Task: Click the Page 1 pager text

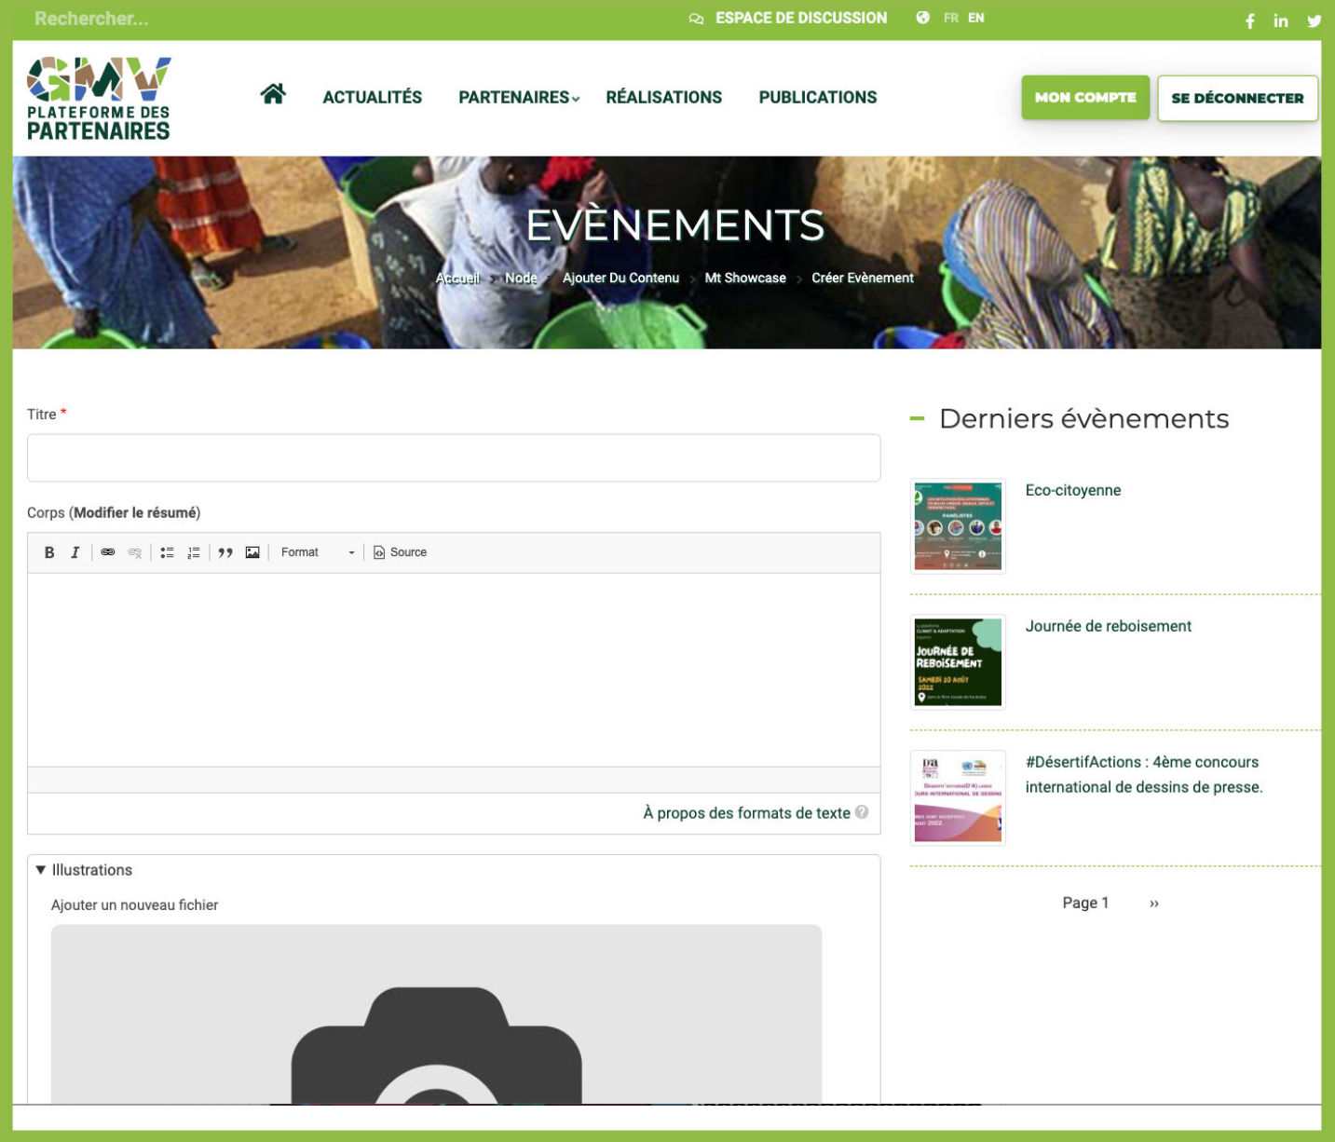Action: pos(1085,903)
